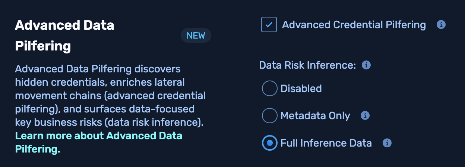465x167 pixels.
Task: Click the checkmark inside the checkbox
Action: (x=269, y=25)
